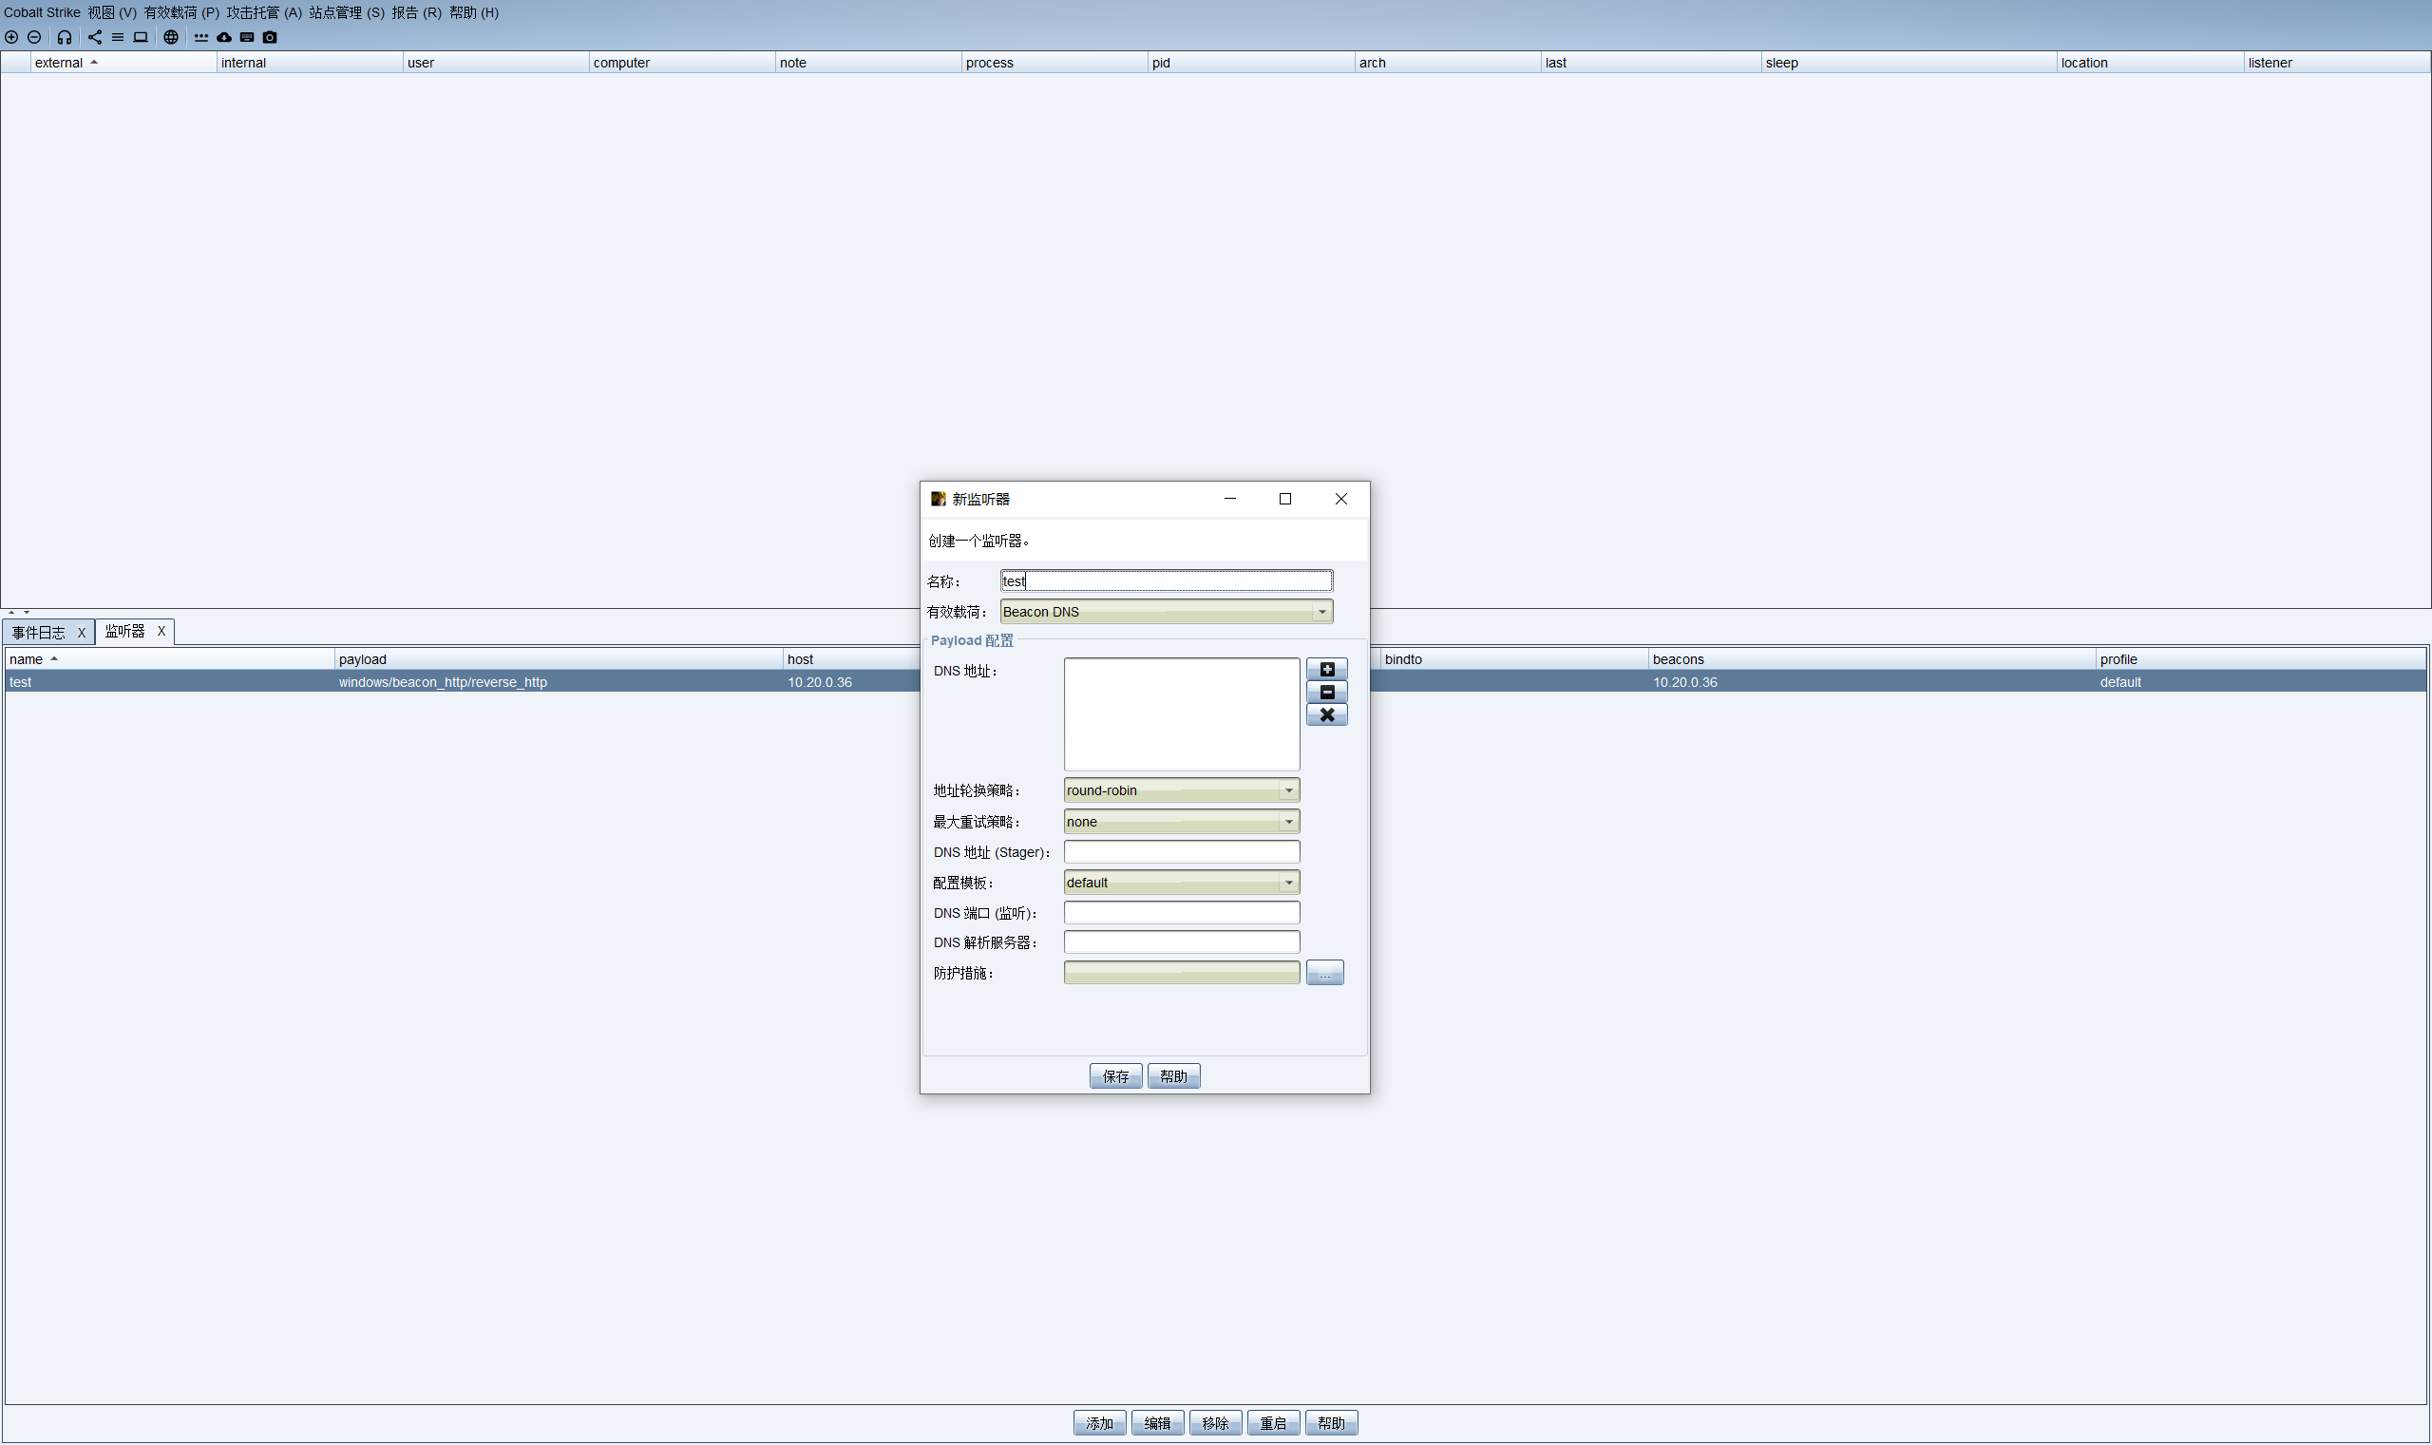Open the web log globe icon
Screen dimensions: 2432x1445
coord(170,37)
